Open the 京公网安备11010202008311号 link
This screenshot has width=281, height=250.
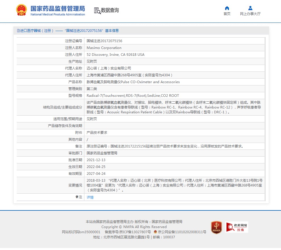(182, 232)
